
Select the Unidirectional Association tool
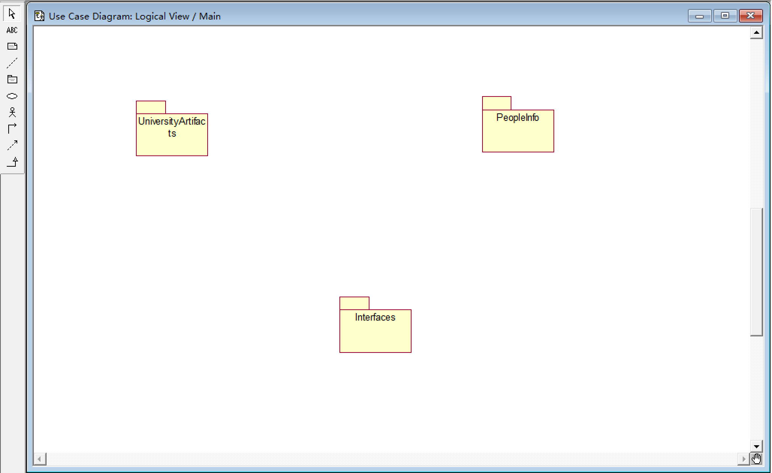pos(12,129)
